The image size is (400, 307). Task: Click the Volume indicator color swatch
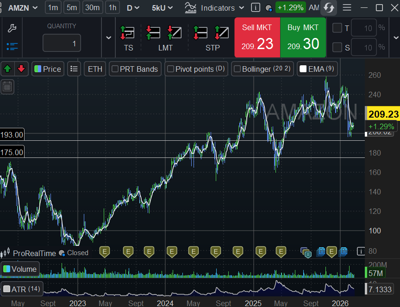click(x=6, y=269)
